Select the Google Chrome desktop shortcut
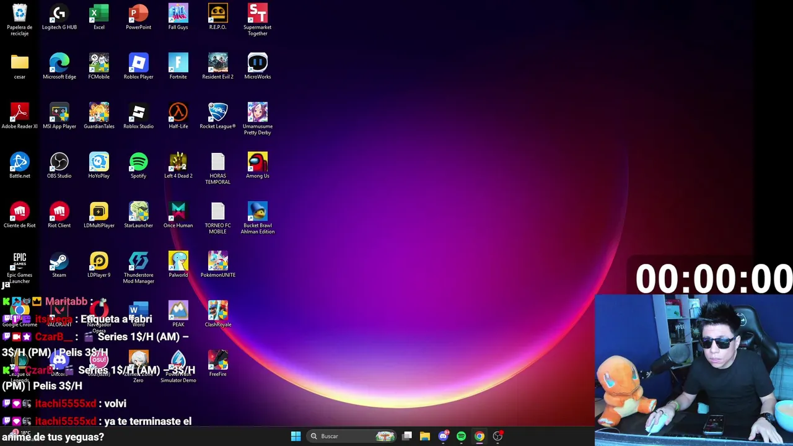This screenshot has height=446, width=793. point(20,314)
